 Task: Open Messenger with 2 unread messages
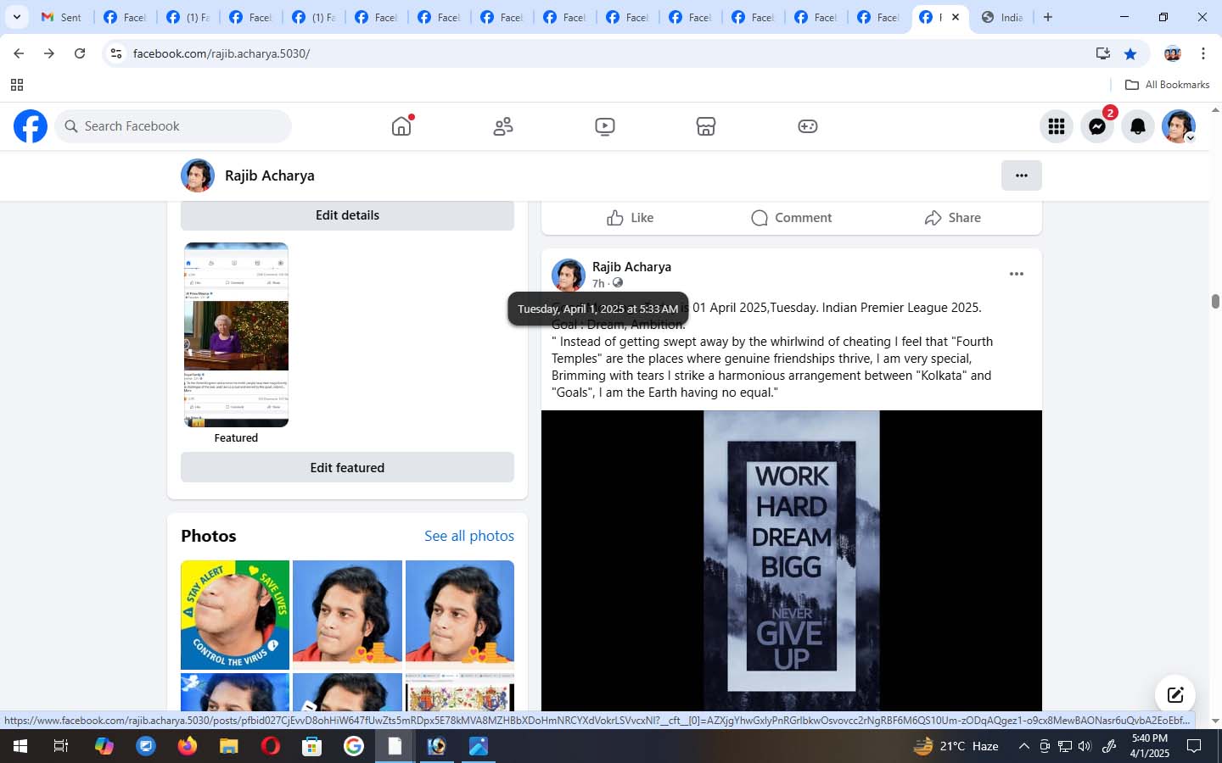click(1097, 126)
